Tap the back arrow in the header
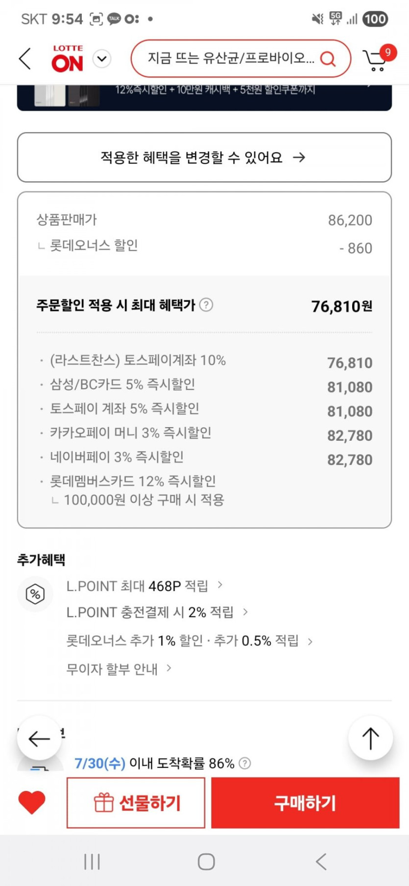 click(25, 59)
